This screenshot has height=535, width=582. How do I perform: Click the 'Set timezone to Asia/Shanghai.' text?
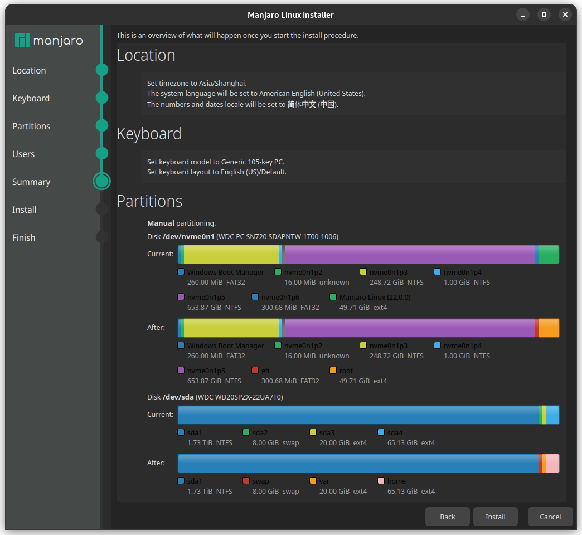197,84
